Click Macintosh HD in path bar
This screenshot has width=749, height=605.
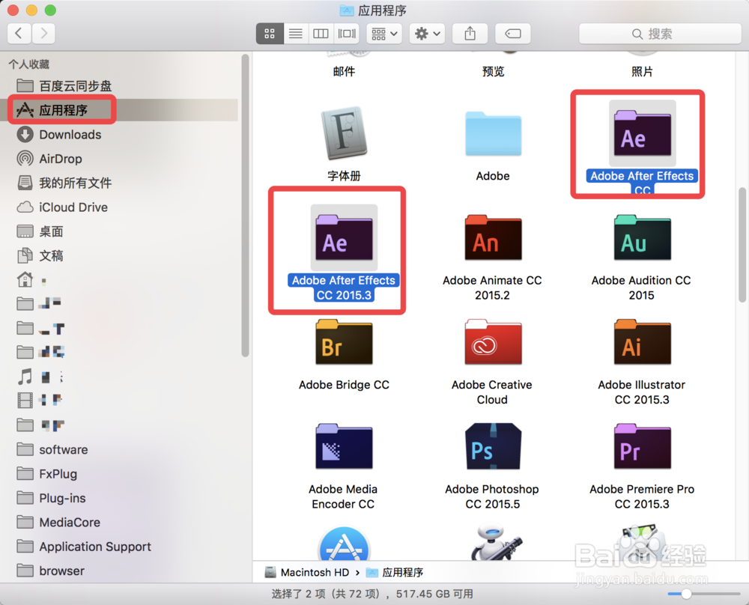coord(307,572)
